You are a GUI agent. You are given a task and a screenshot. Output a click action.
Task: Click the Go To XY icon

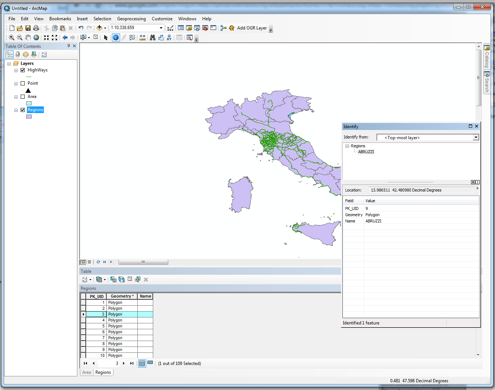pyautogui.click(x=169, y=38)
